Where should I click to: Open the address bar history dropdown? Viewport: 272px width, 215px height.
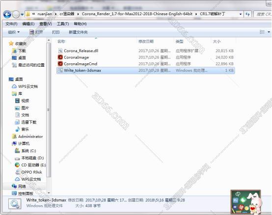click(x=241, y=14)
